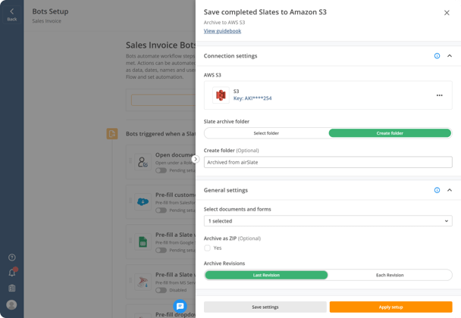Collapse the Connection settings section
Screen dimensions: 461x318
click(x=450, y=56)
